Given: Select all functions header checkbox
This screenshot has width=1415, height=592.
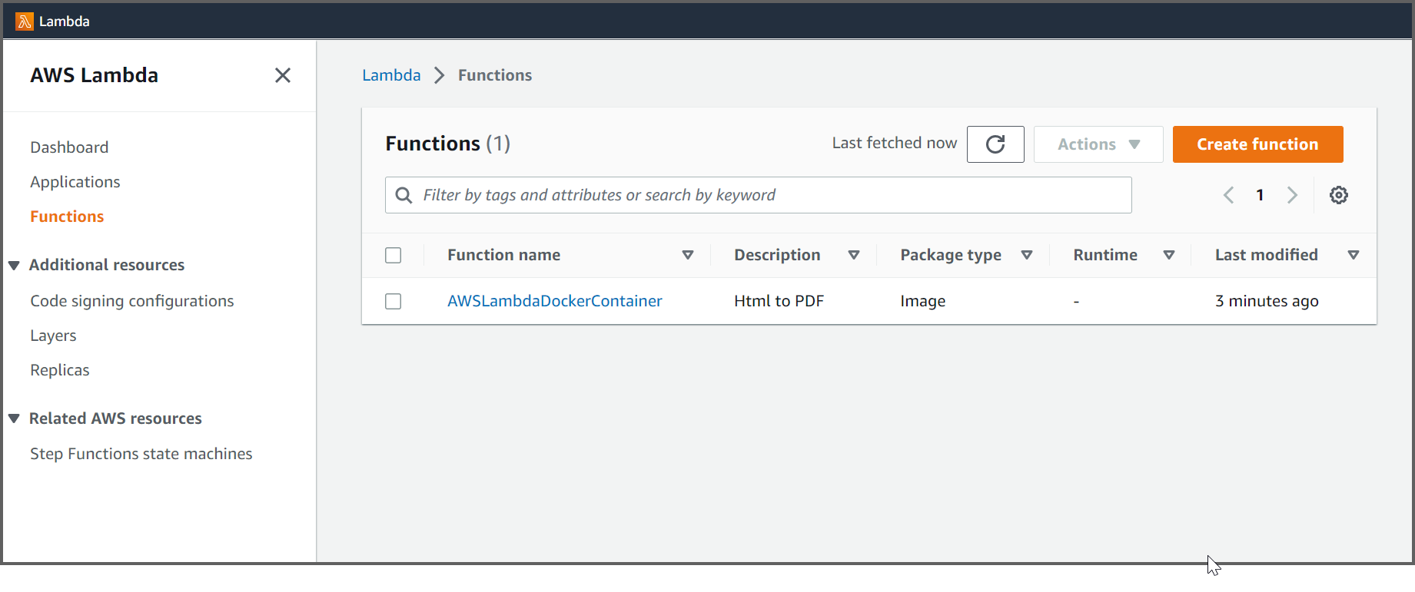Looking at the screenshot, I should click(394, 255).
